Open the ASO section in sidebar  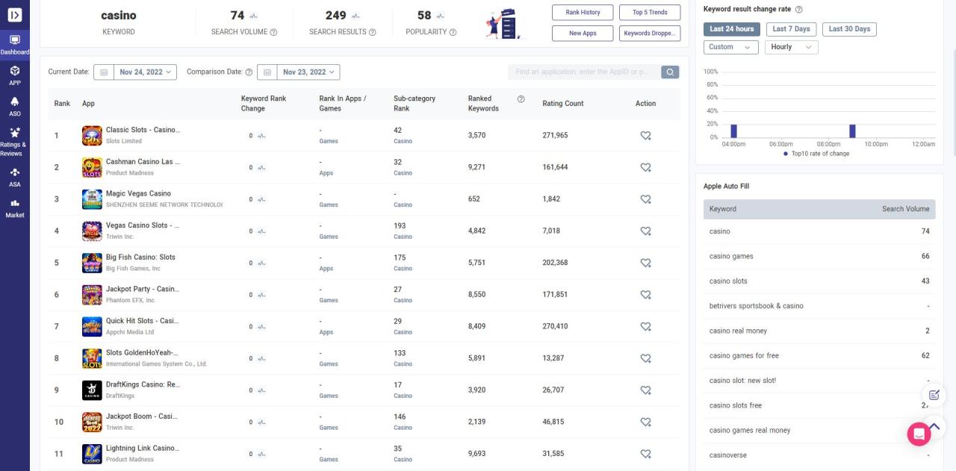(x=15, y=106)
